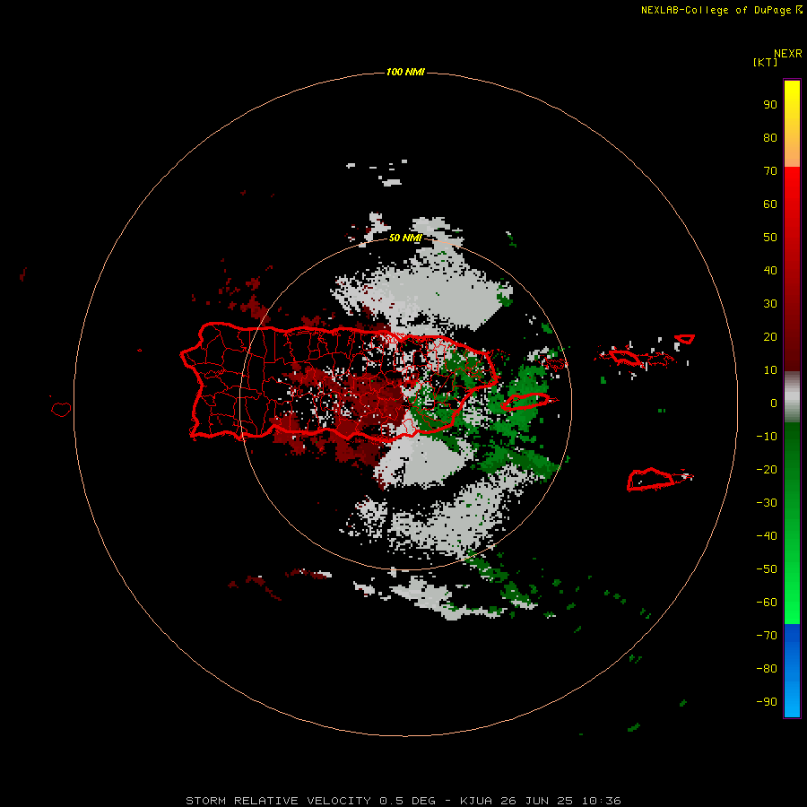Click the 50 value on the velocity scale

pyautogui.click(x=770, y=238)
